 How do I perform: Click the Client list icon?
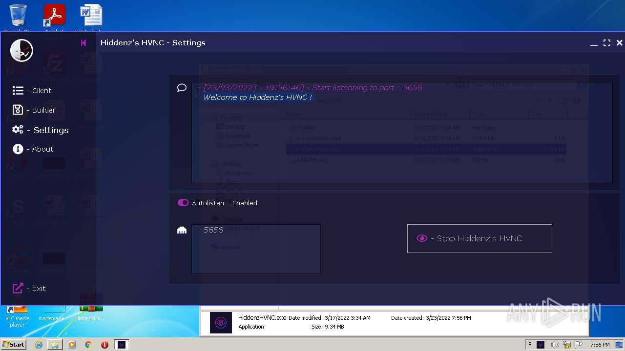[x=18, y=91]
